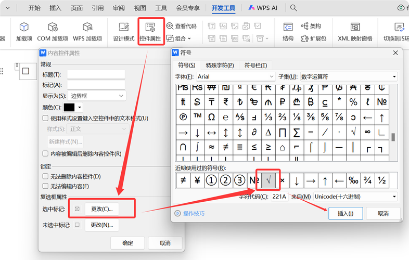Open the 加载项 add-ins icon
The height and width of the screenshot is (260, 409).
point(24,32)
